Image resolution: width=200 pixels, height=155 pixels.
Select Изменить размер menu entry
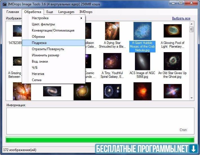tap(54, 55)
